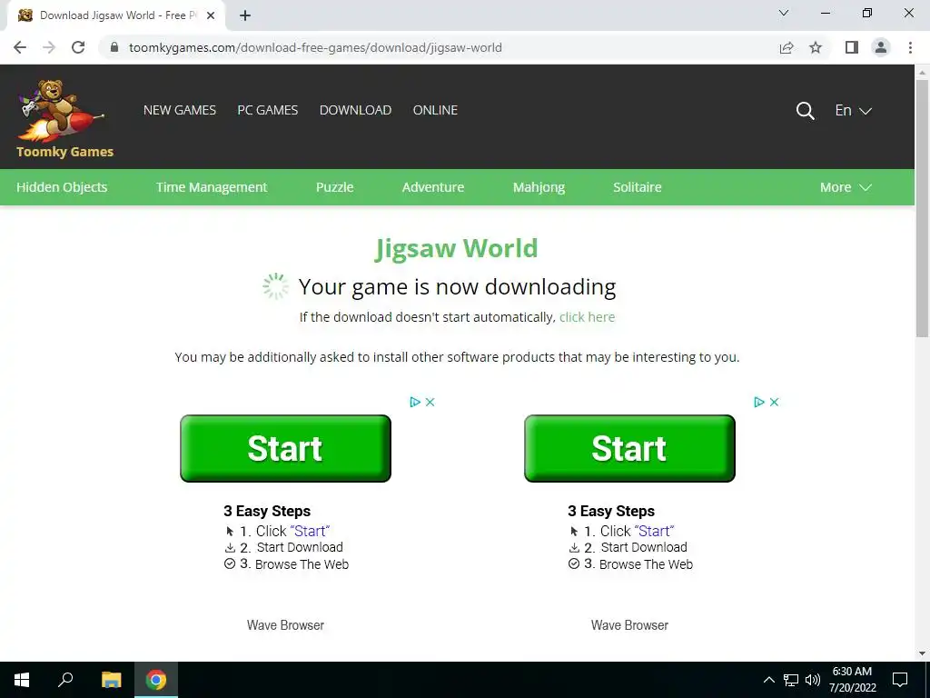Screen dimensions: 930x698
Task: Close the Download Jigsaw World tab
Action: (211, 15)
